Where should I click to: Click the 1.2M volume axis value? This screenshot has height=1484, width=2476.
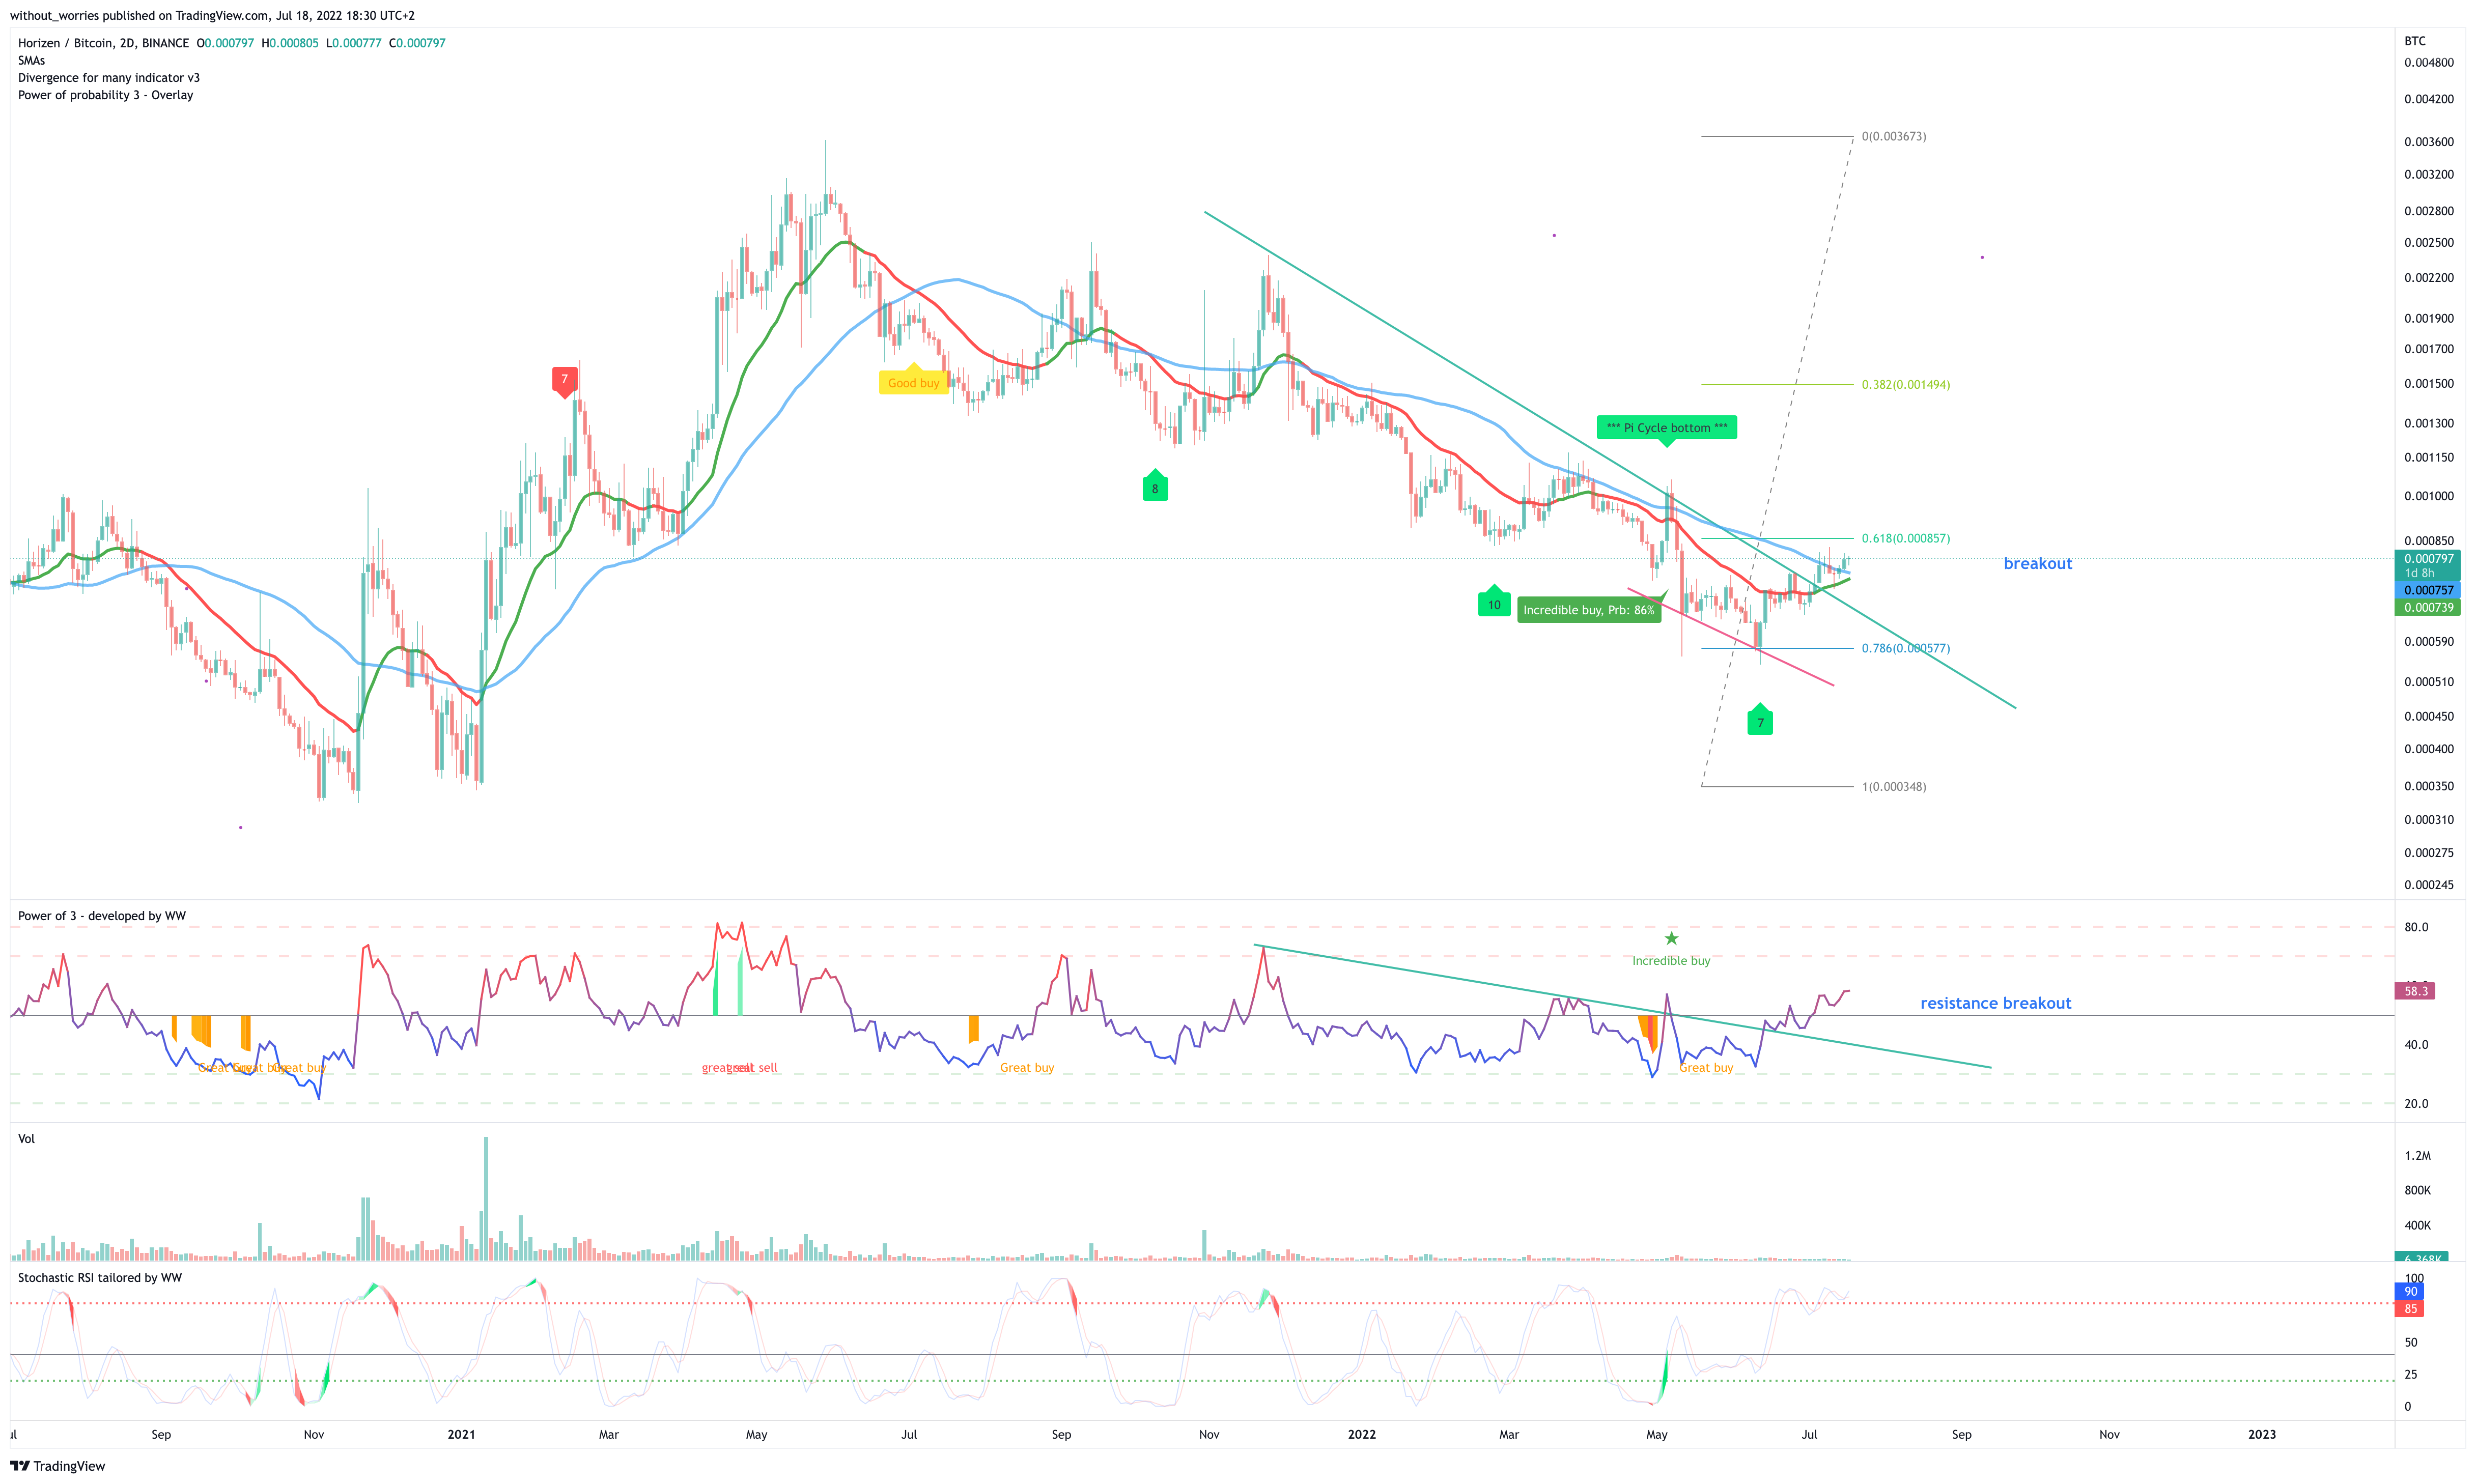click(x=2417, y=1156)
